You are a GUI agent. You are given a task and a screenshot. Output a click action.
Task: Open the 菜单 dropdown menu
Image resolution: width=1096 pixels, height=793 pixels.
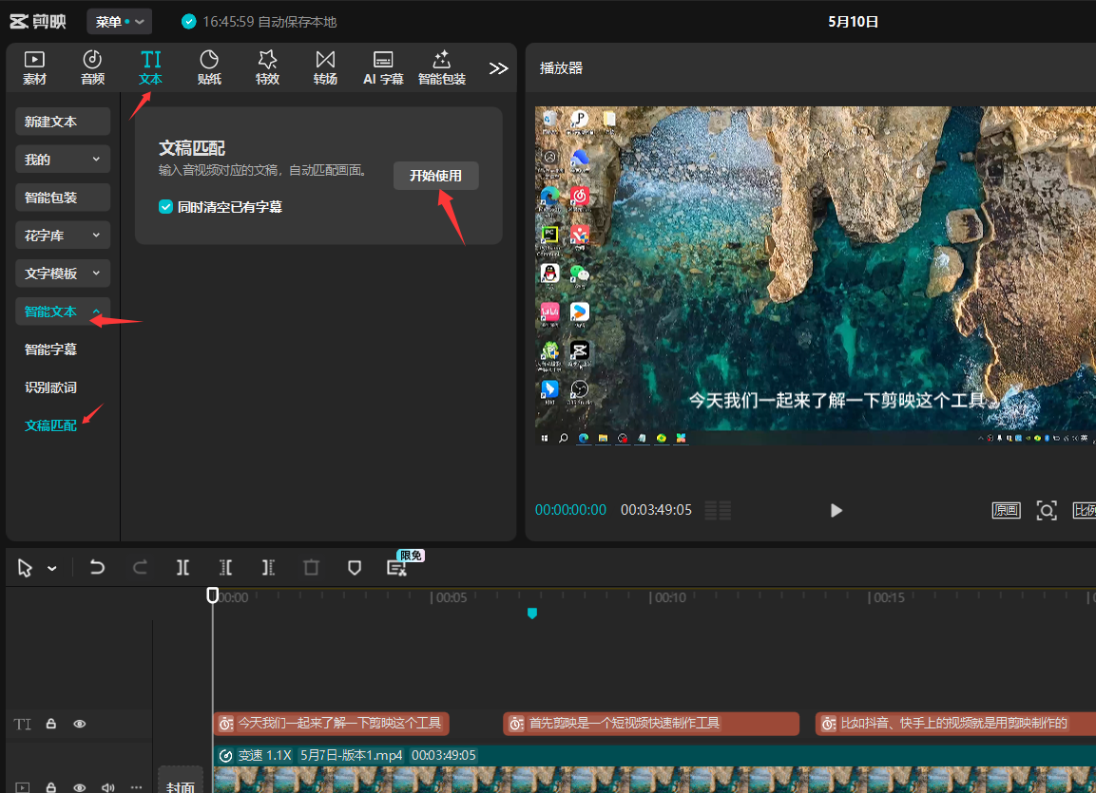(x=120, y=22)
